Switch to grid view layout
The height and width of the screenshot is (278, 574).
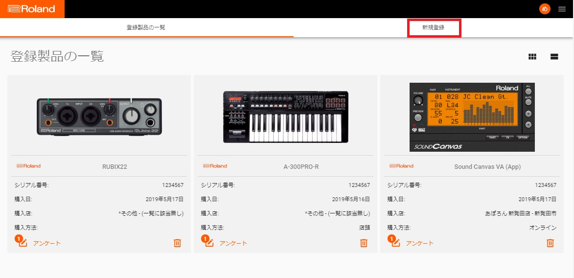point(532,56)
